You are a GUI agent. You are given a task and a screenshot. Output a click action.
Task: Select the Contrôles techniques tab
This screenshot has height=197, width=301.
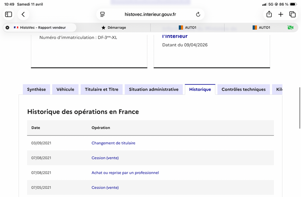(243, 89)
